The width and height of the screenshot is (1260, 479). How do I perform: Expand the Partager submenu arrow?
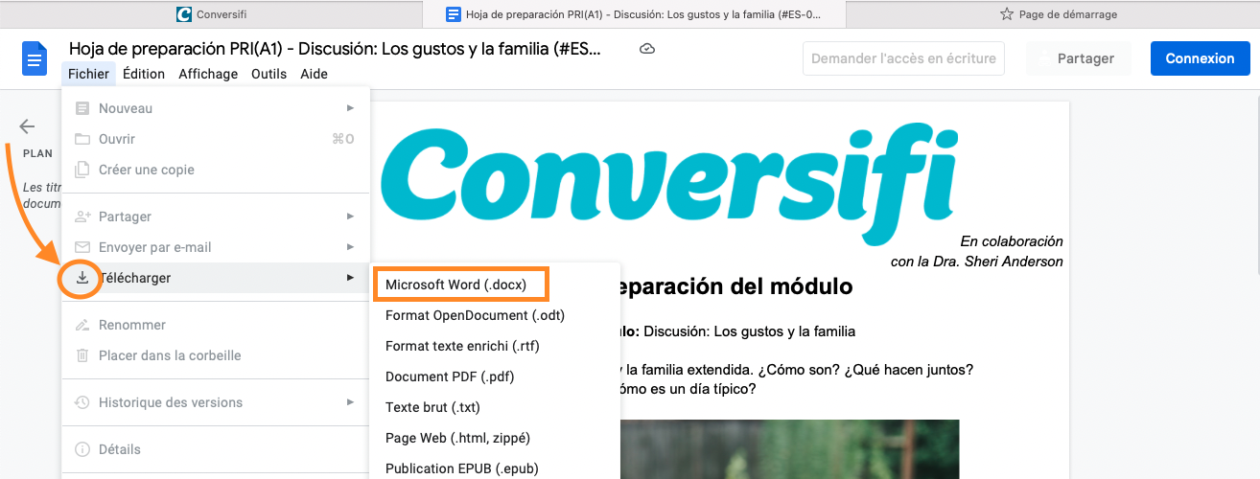(x=350, y=217)
